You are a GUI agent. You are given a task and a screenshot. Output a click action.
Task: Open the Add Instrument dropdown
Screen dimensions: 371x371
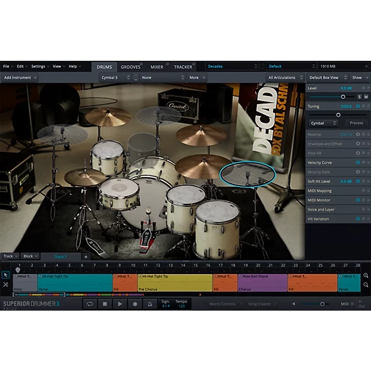click(20, 77)
